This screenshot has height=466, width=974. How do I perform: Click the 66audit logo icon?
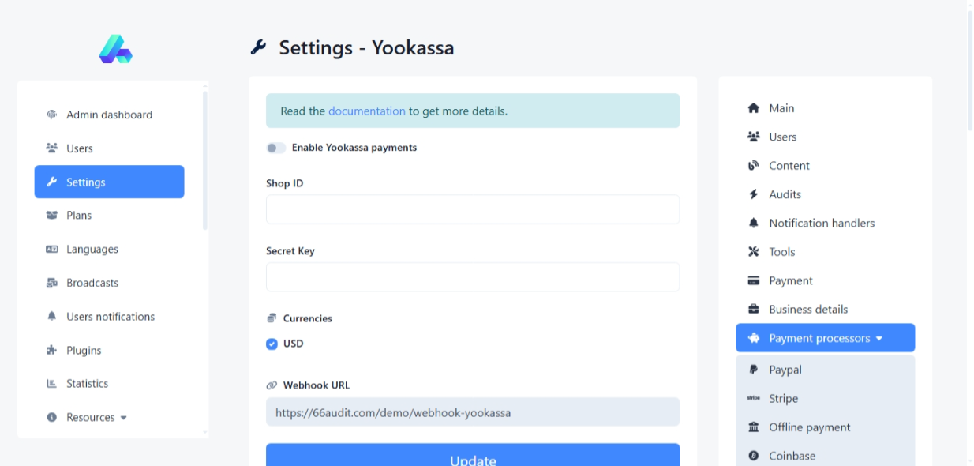pyautogui.click(x=115, y=49)
